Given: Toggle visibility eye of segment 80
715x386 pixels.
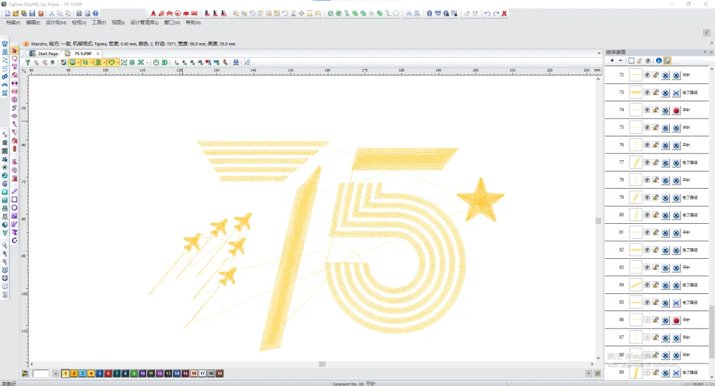Looking at the screenshot, I should (647, 215).
